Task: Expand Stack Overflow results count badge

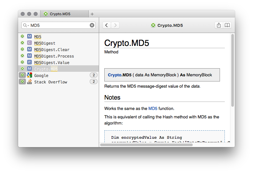Action: click(x=94, y=81)
